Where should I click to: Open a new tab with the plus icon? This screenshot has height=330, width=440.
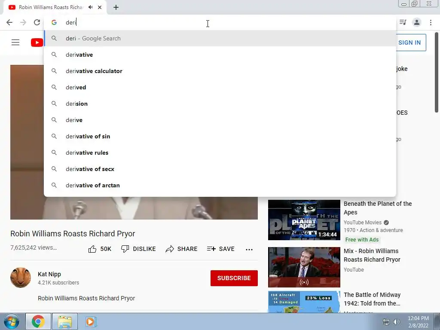click(116, 8)
